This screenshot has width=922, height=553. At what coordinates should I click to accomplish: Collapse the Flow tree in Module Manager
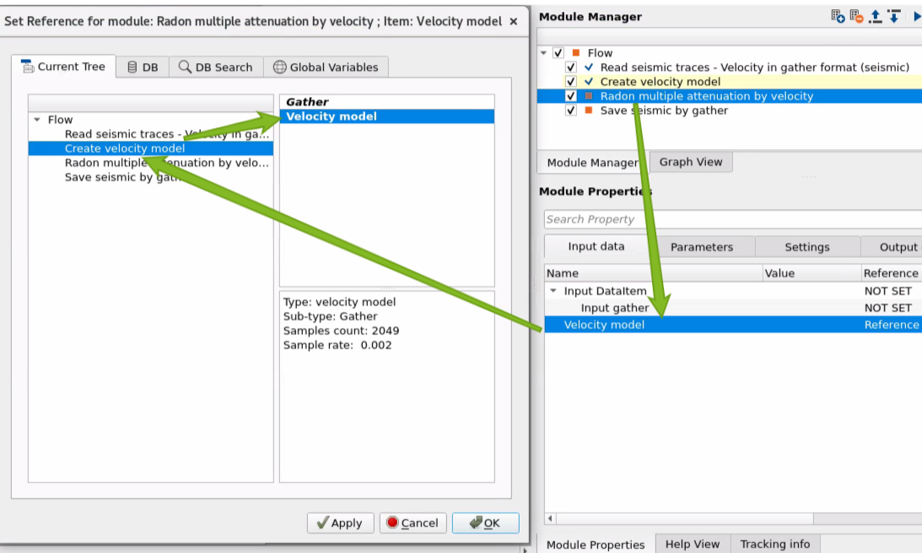pyautogui.click(x=543, y=52)
